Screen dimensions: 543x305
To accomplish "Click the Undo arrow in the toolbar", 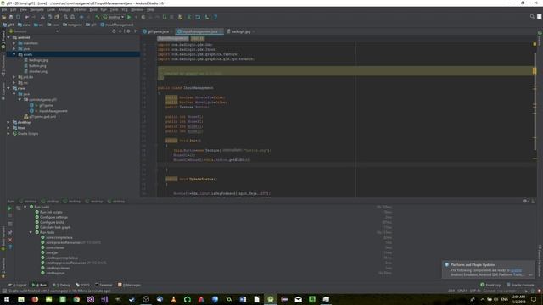I will 26,17.
